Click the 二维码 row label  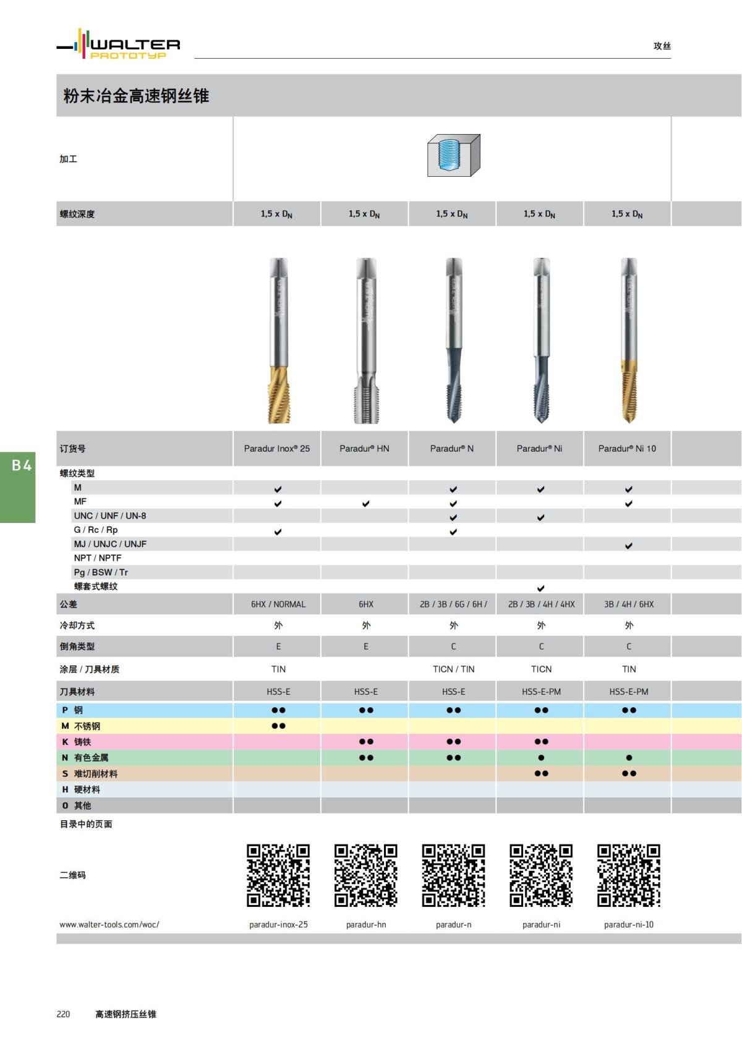tap(73, 875)
